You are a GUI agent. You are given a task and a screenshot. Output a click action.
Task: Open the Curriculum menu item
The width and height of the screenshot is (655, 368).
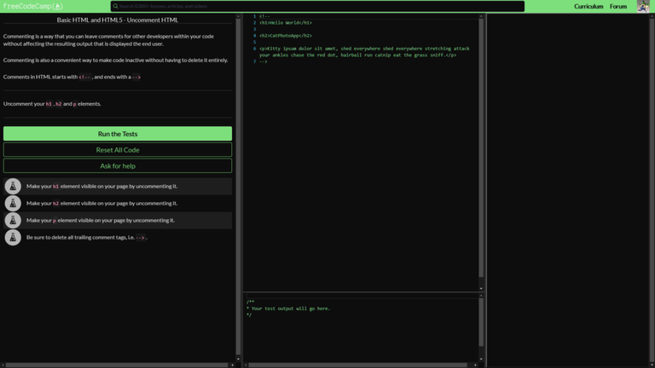click(588, 6)
